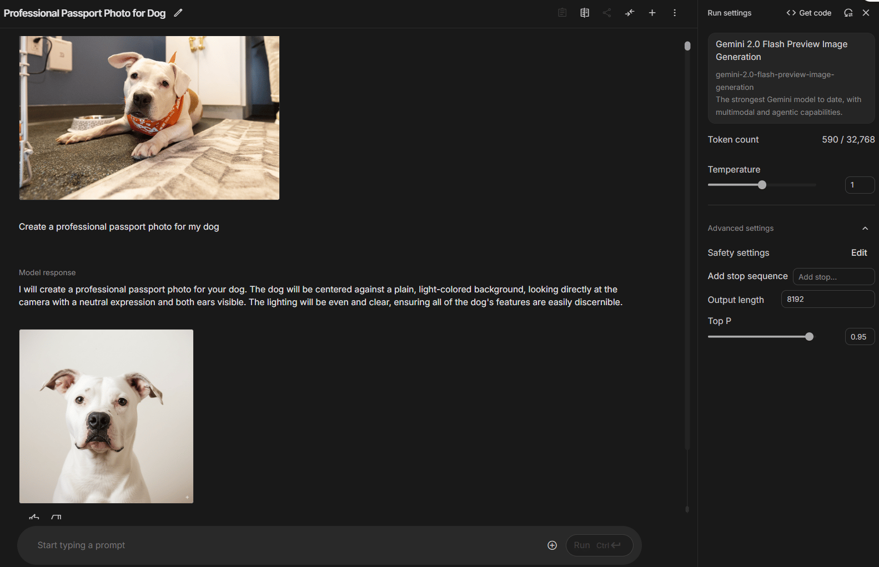
Task: Edit the prompt title with pencil icon
Action: (x=178, y=13)
